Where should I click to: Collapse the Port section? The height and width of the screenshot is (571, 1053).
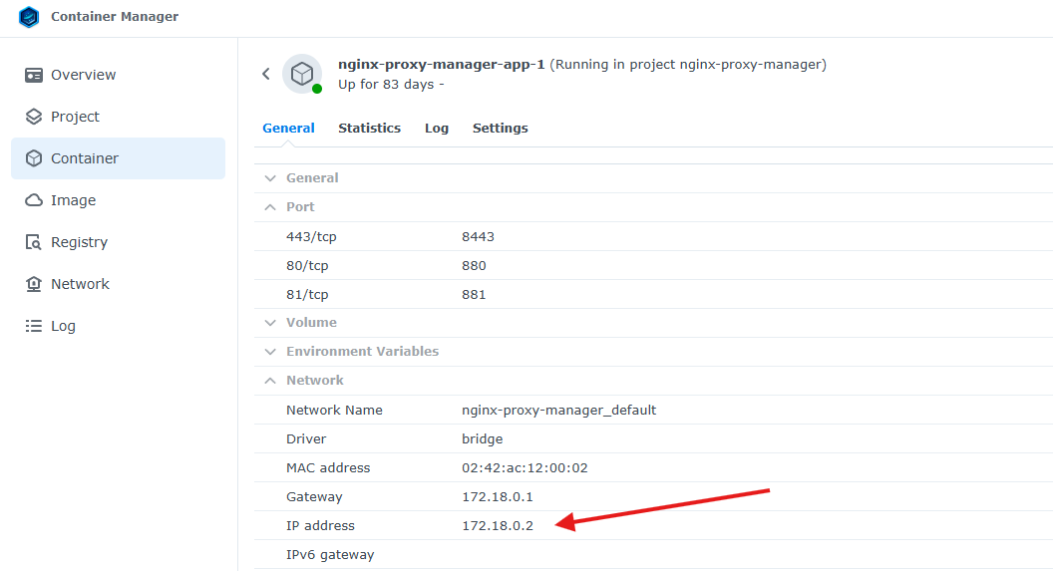(269, 206)
